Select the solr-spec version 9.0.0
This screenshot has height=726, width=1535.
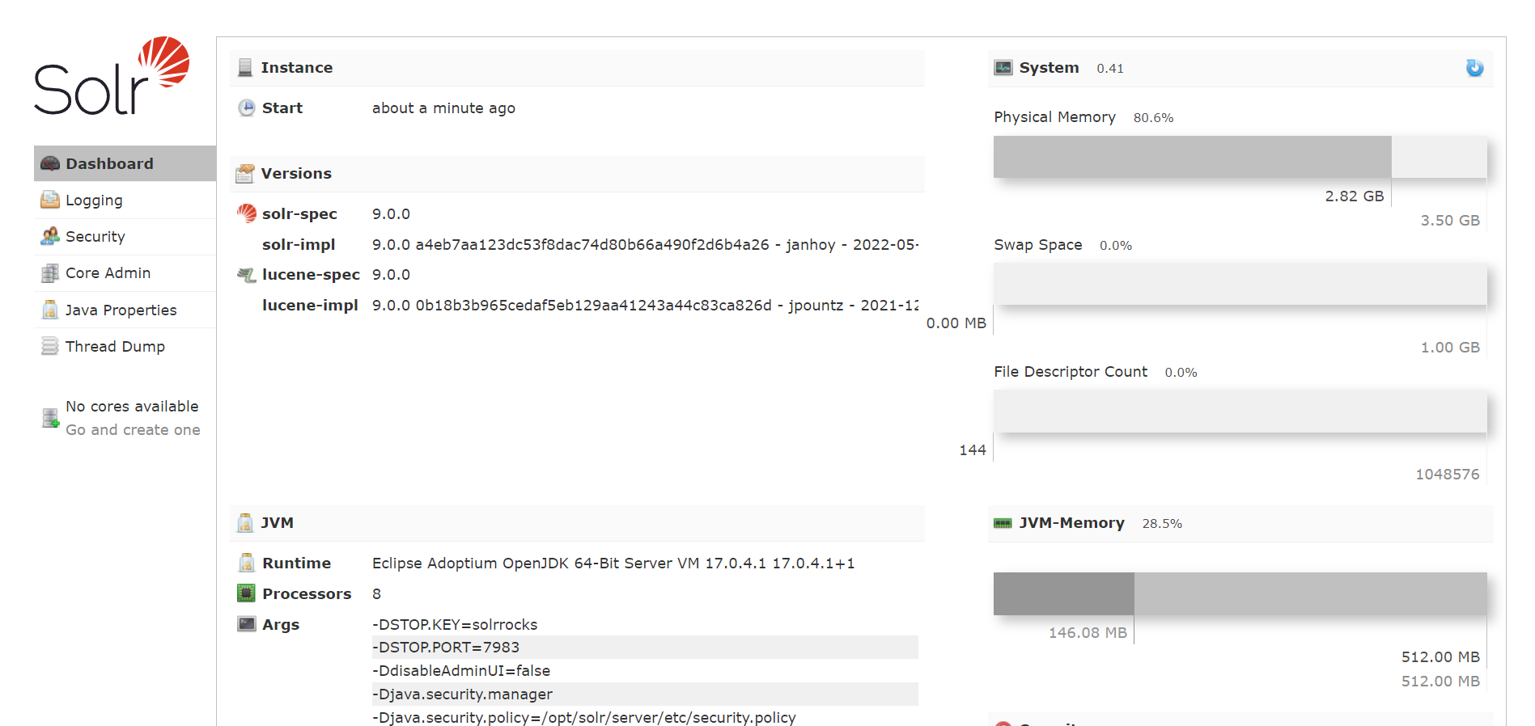click(x=391, y=213)
